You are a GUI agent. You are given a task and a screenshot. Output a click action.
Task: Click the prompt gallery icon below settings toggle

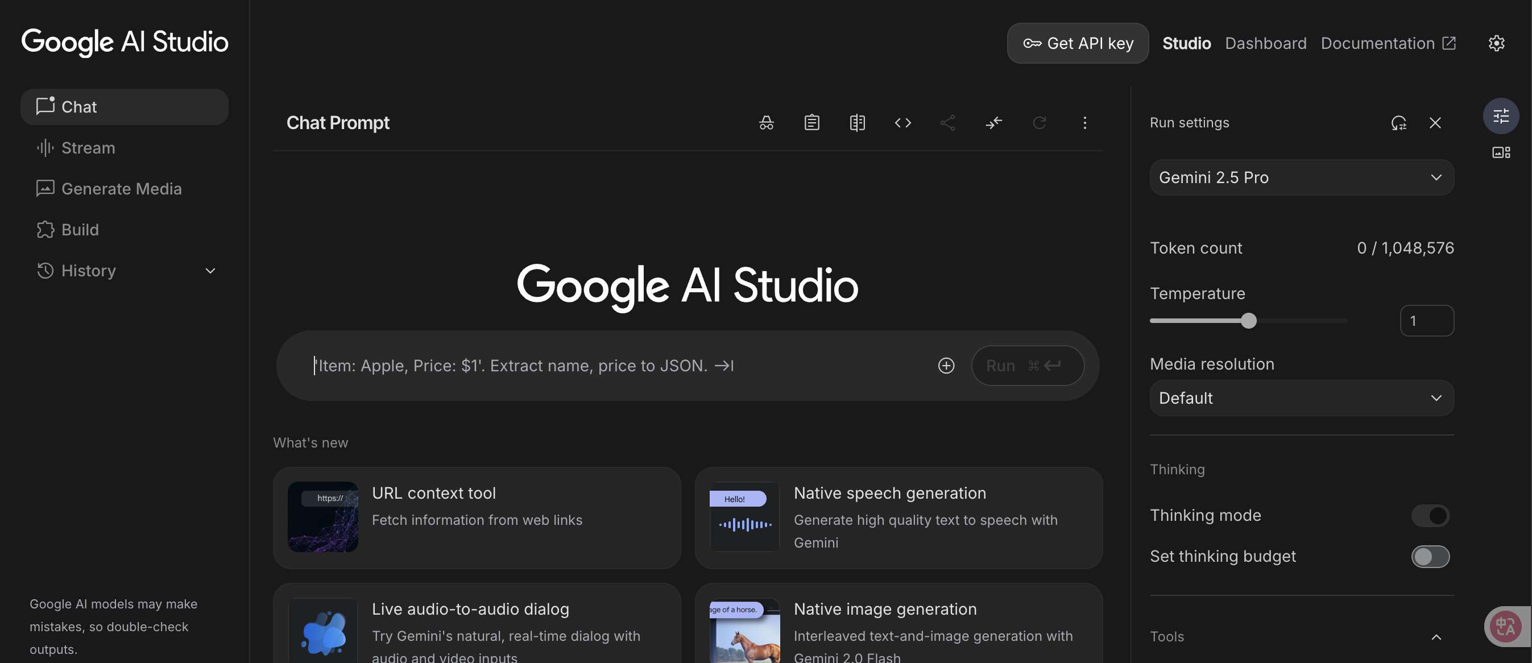pos(1501,152)
